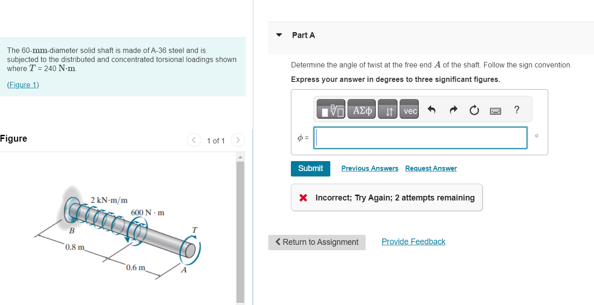
Task: Open the unit conversion tool
Action: [387, 109]
